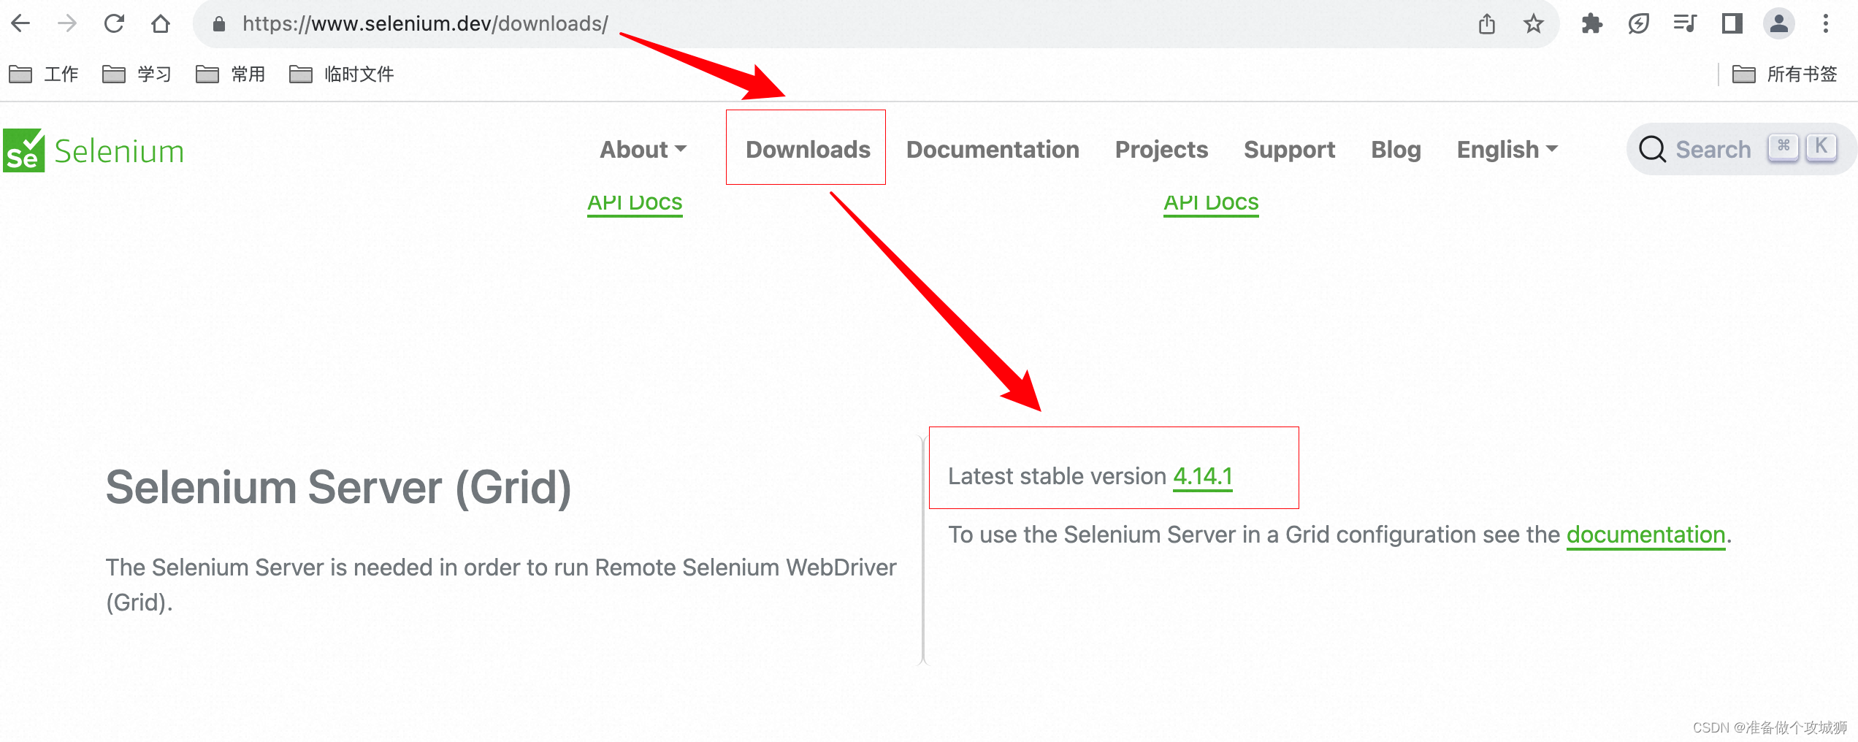Expand the English language selector
1858x742 pixels.
(x=1506, y=149)
